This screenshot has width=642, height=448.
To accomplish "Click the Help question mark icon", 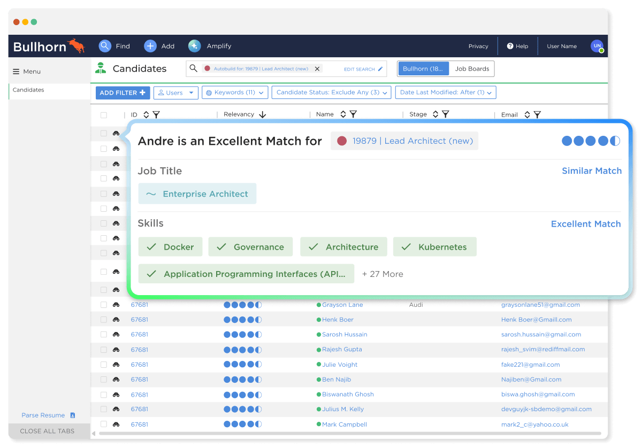I will 510,46.
